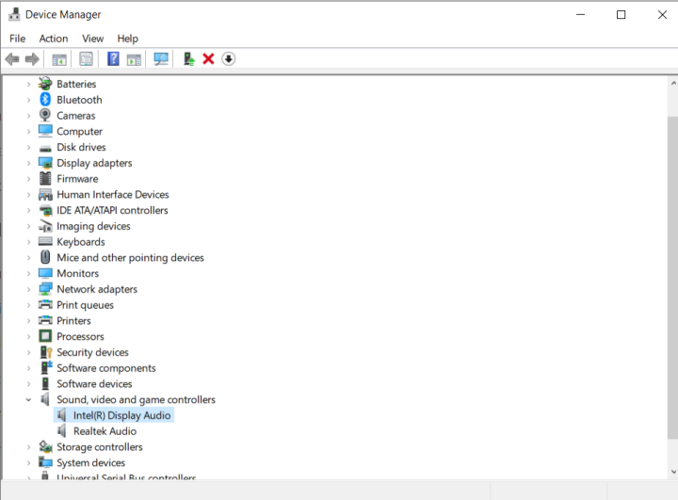The height and width of the screenshot is (500, 678).
Task: Expand the Processors category chevron
Action: pos(28,336)
